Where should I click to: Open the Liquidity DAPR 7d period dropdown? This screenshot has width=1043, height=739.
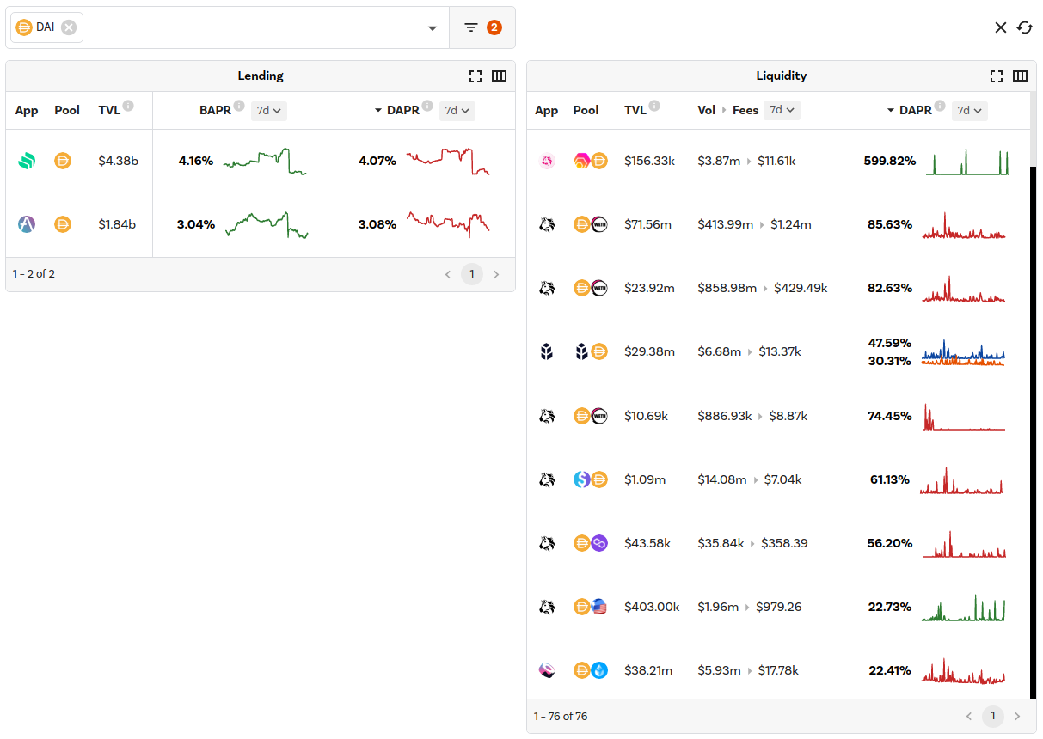(970, 110)
